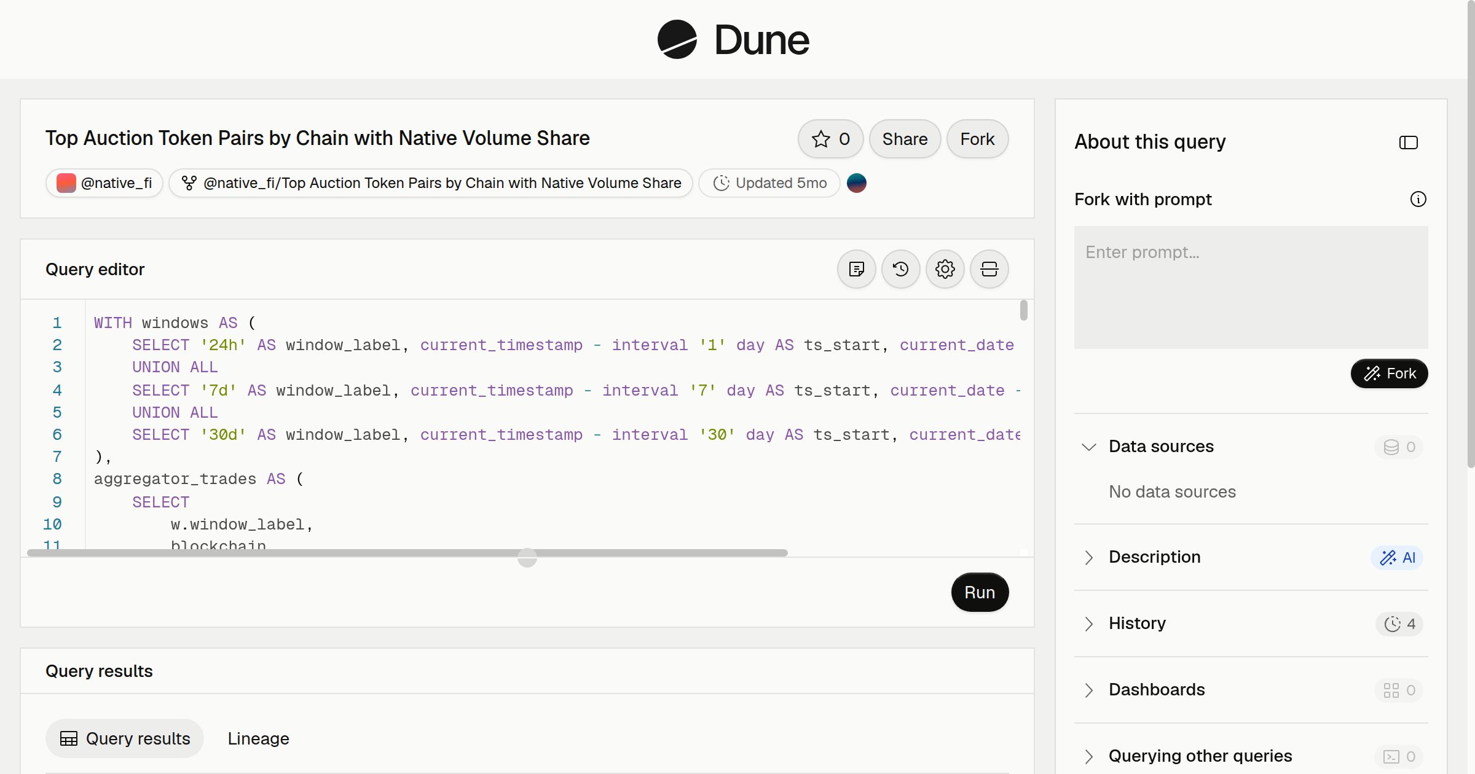Image resolution: width=1475 pixels, height=774 pixels.
Task: Run the query
Action: (980, 592)
